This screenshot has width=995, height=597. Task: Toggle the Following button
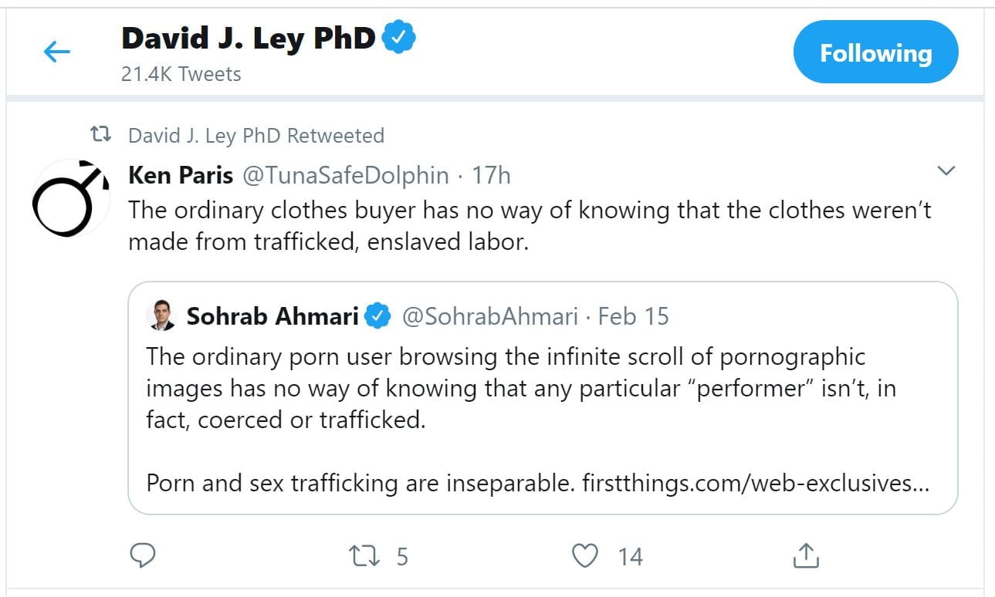click(875, 52)
